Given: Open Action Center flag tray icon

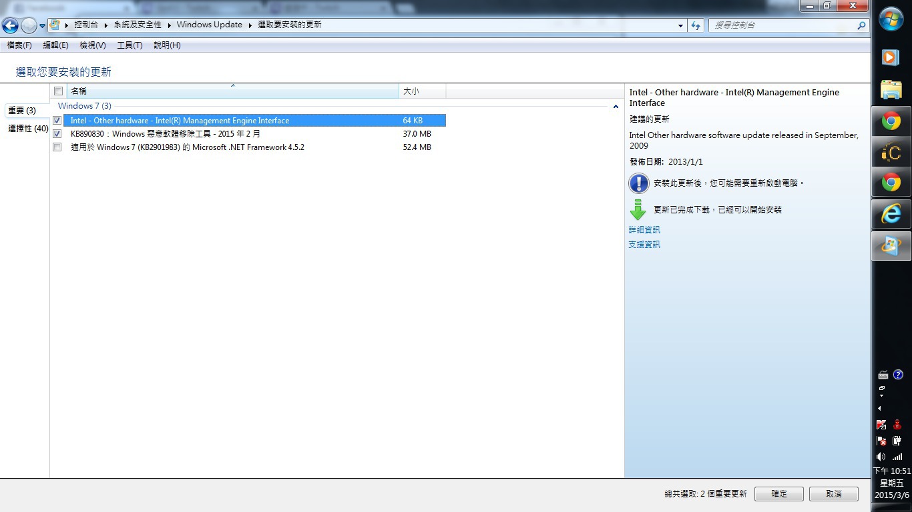Looking at the screenshot, I should pos(881,441).
